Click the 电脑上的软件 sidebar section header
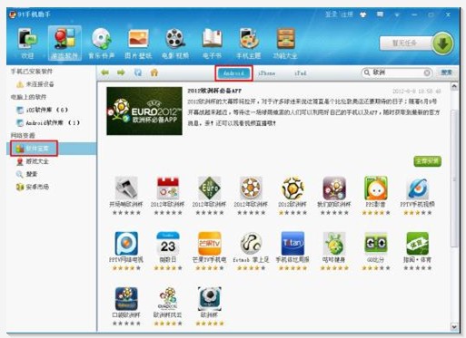Screen dimensions: 466x338 (29, 97)
